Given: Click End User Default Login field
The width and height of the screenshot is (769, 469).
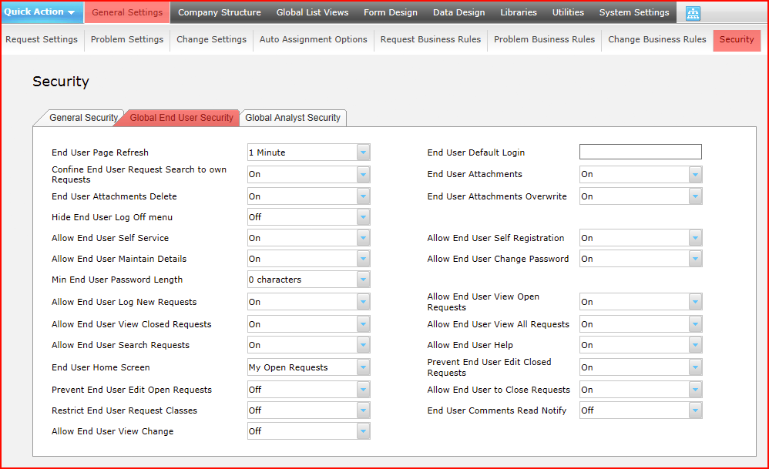Looking at the screenshot, I should 640,152.
